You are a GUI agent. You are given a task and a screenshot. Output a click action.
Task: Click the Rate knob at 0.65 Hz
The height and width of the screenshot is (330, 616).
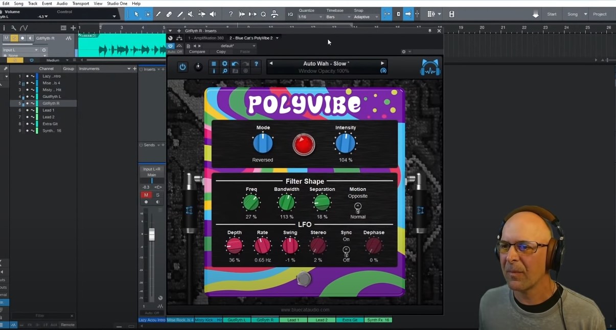pyautogui.click(x=262, y=246)
